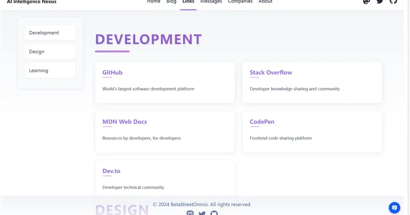The height and width of the screenshot is (215, 410).
Task: Open the GitHub icon in the header
Action: click(393, 2)
